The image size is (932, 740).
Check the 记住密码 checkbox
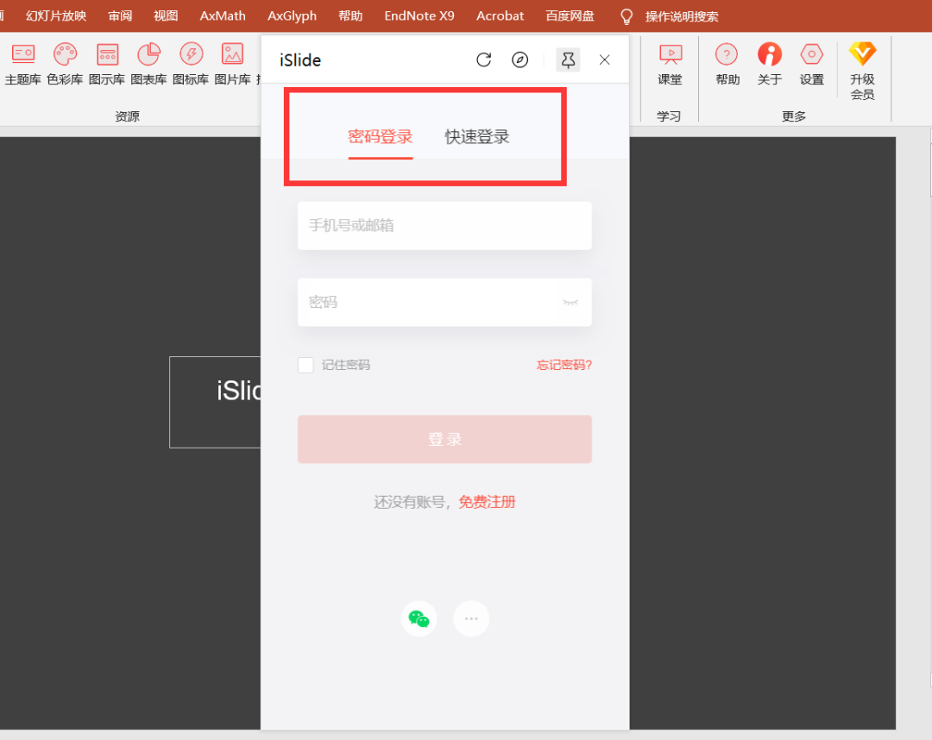[x=305, y=365]
